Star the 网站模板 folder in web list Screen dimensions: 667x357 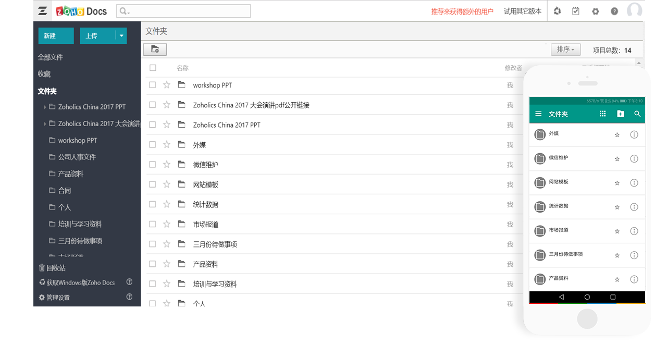coord(167,184)
